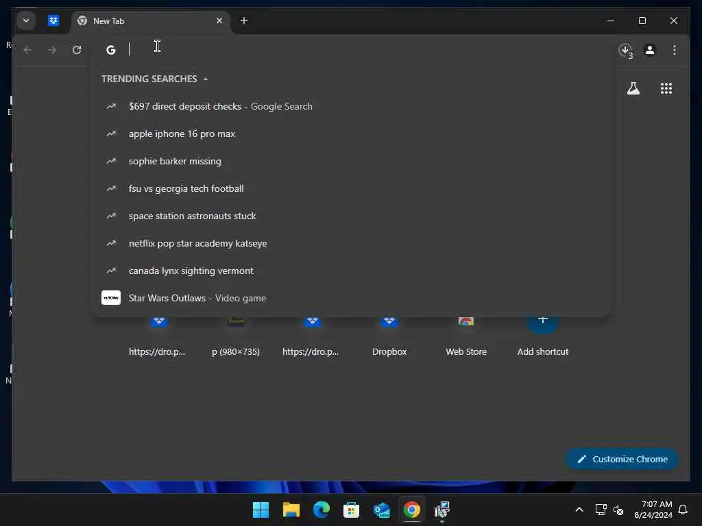Viewport: 702px width, 526px height.
Task: Click Chrome icon in taskbar
Action: [411, 510]
